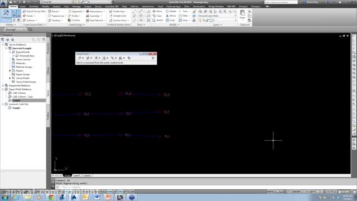Open the Unsaved Layer State dropdown
357x201 pixels.
click(217, 16)
